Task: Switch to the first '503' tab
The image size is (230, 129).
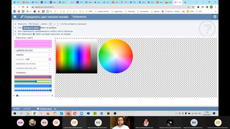Action: coord(17,2)
